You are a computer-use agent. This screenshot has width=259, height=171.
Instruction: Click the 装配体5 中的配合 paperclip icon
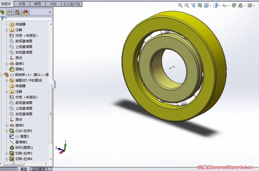(x=12, y=80)
